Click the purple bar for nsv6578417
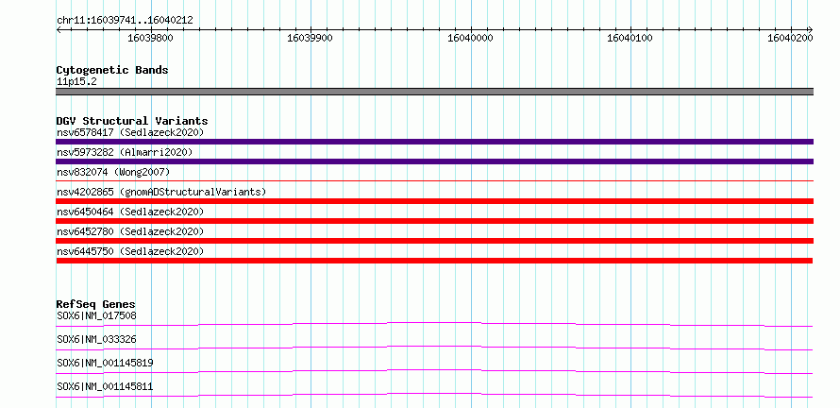Viewport: 840px width, 408px height. click(434, 142)
